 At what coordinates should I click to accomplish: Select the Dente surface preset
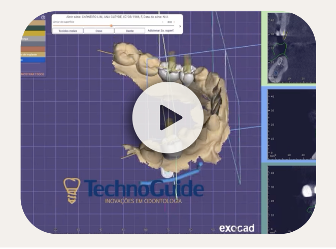click(130, 31)
